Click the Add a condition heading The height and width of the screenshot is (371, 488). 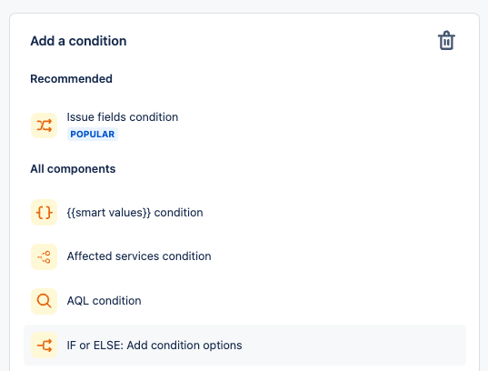click(x=78, y=41)
